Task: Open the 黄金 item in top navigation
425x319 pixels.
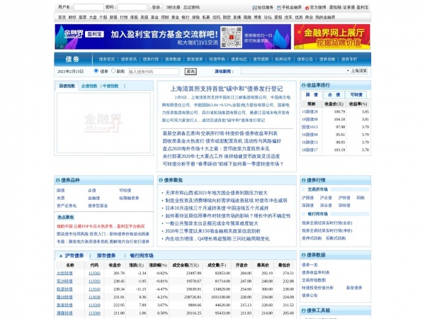Action: click(x=175, y=17)
